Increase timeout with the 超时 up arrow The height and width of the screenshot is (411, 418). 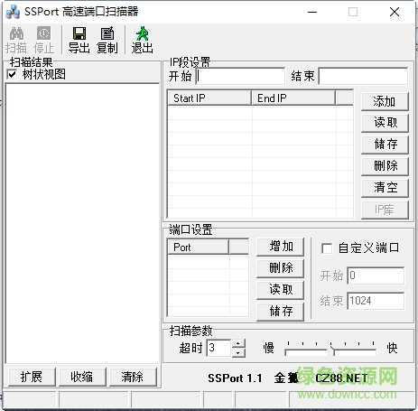[238, 344]
